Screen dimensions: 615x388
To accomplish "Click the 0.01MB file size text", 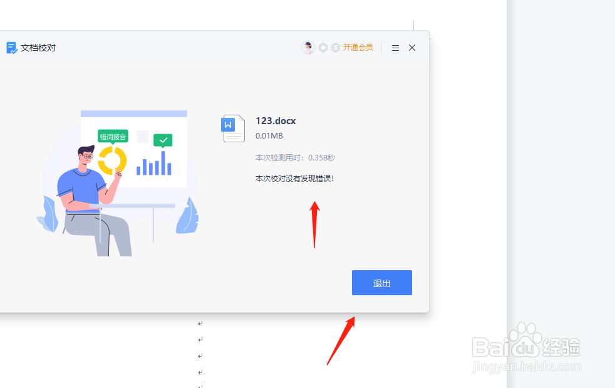I will pyautogui.click(x=269, y=136).
